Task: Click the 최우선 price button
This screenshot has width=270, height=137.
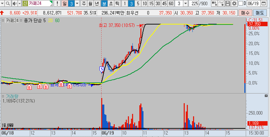Action: 132,13
